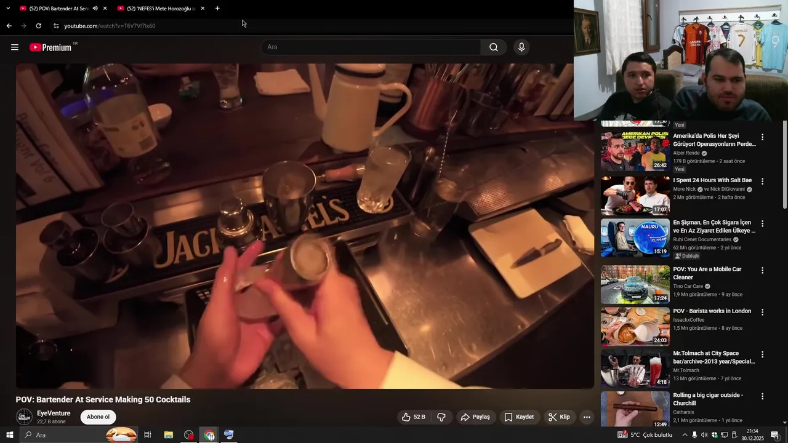Open the tab search chevron dropdown

[x=8, y=9]
